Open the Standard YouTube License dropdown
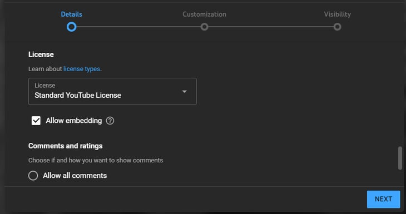The image size is (406, 214). pyautogui.click(x=112, y=91)
